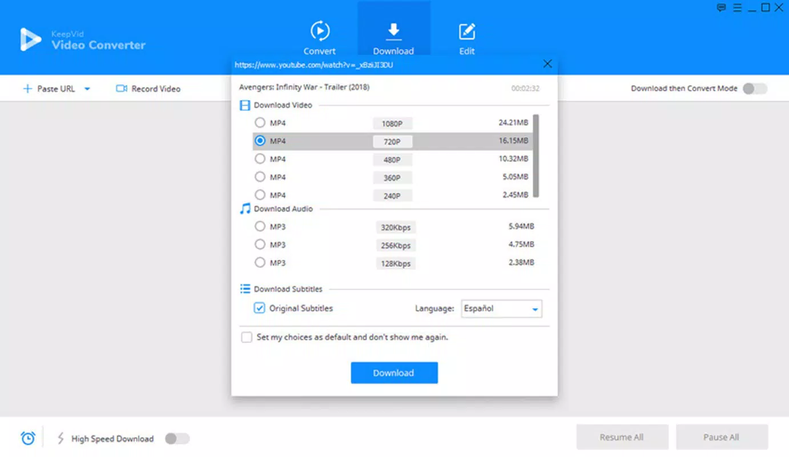Close the download options dialog
This screenshot has height=457, width=789.
(x=548, y=64)
